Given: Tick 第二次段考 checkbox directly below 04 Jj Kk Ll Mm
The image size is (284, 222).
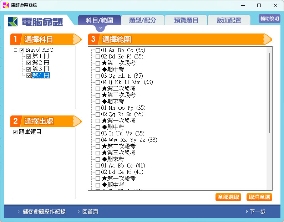Looking at the screenshot, I should [x=98, y=89].
